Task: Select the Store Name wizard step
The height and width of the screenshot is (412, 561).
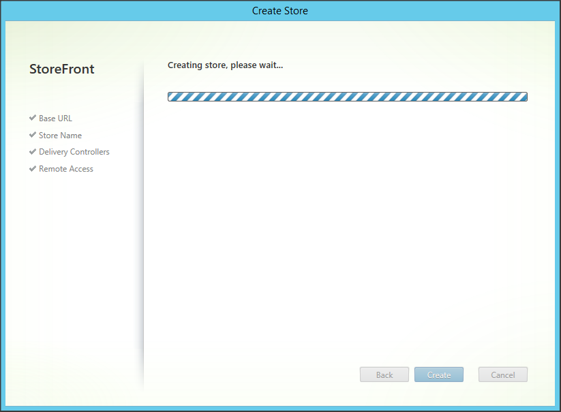Action: click(60, 136)
